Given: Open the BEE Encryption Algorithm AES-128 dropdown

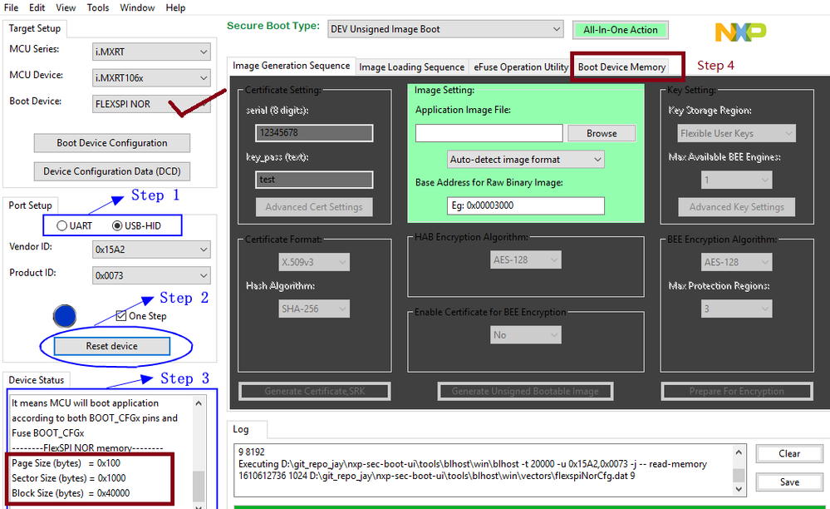Looking at the screenshot, I should pos(736,262).
